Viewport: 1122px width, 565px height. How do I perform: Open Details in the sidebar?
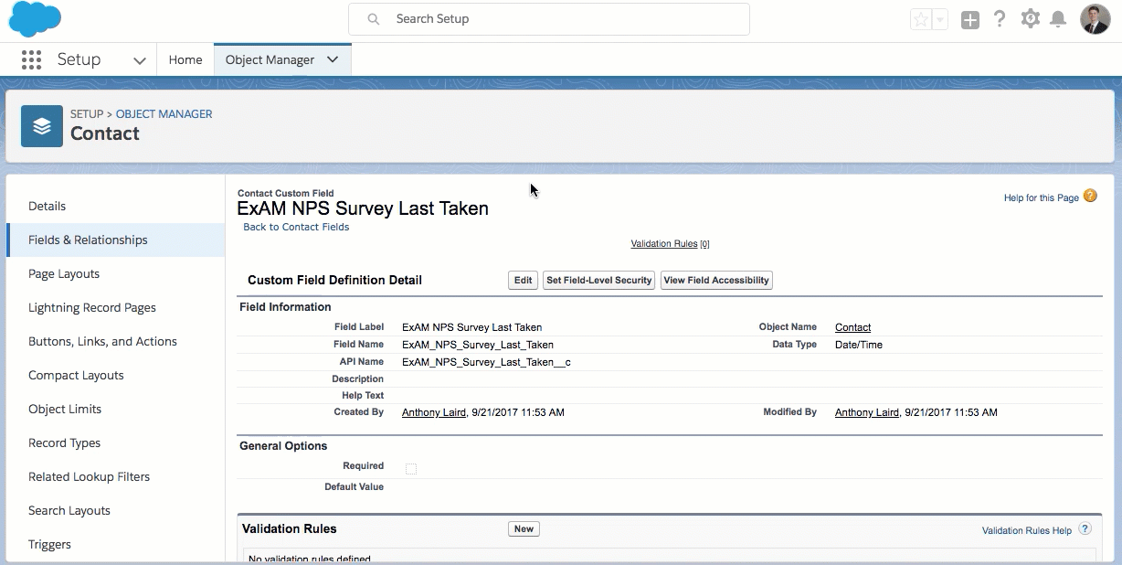point(115,206)
